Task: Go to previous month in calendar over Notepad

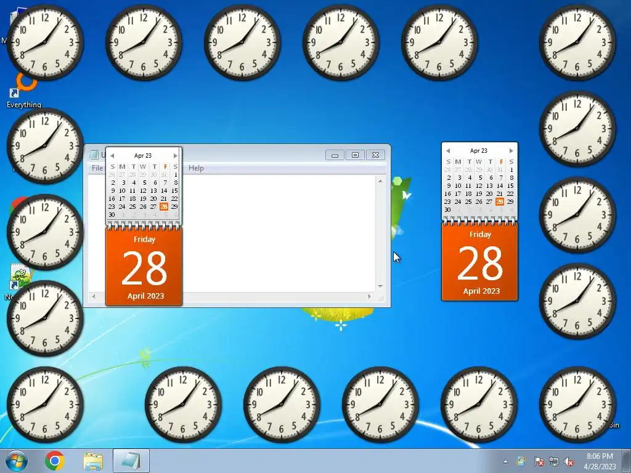Action: coord(112,156)
